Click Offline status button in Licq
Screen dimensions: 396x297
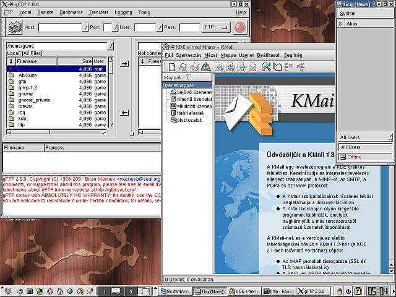(365, 157)
